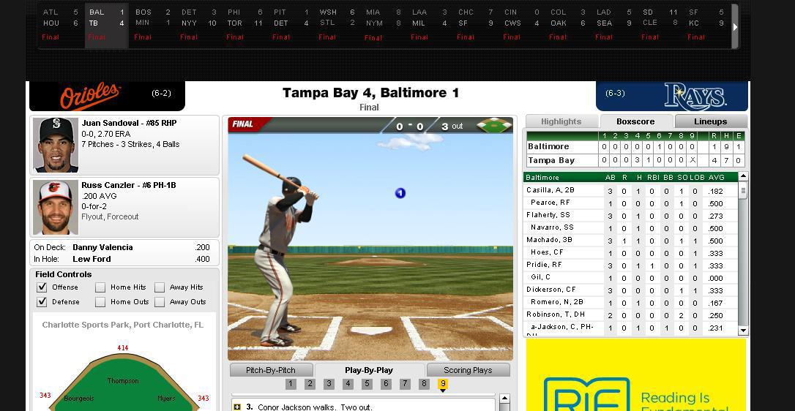
Task: Click pitch marker number 1 ball
Action: (x=400, y=193)
